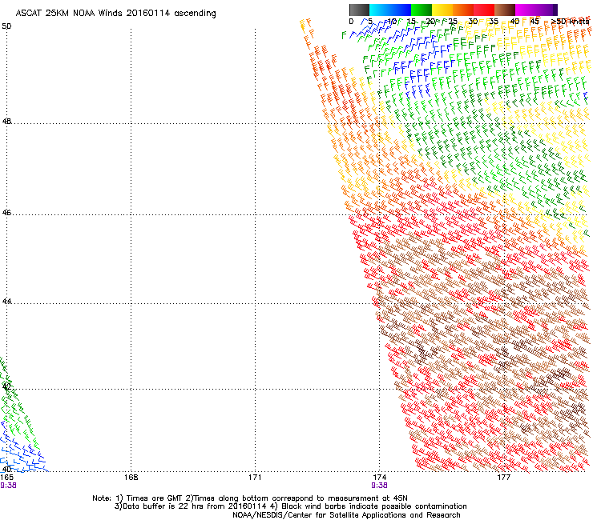Click the cyan-blue 5-15 knots legend segment
The width and height of the screenshot is (593, 520).
tap(390, 10)
